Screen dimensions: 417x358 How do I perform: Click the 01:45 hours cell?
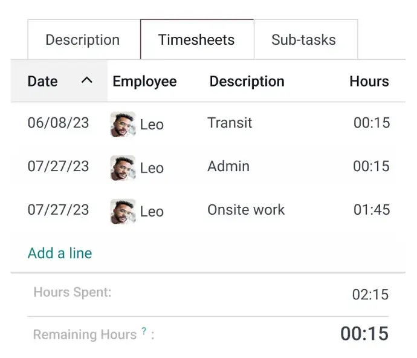pyautogui.click(x=371, y=210)
